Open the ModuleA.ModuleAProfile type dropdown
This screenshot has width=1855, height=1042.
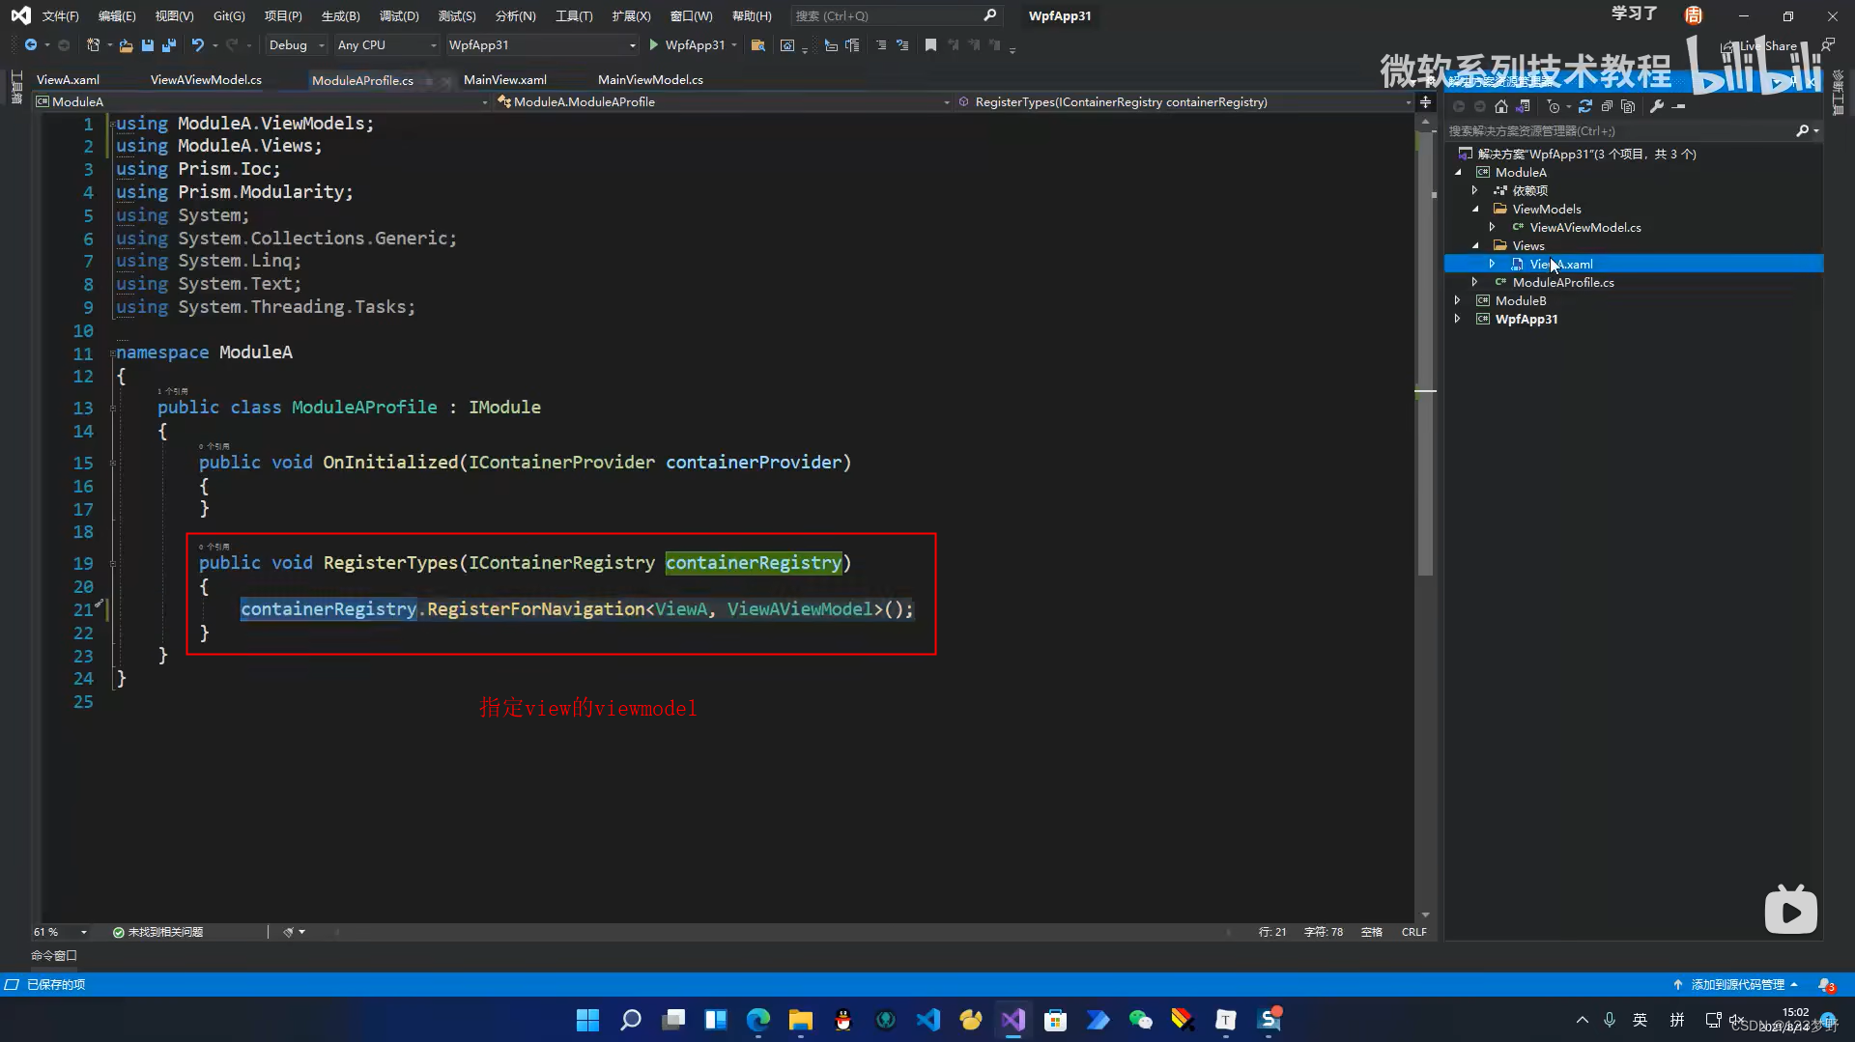point(723,101)
